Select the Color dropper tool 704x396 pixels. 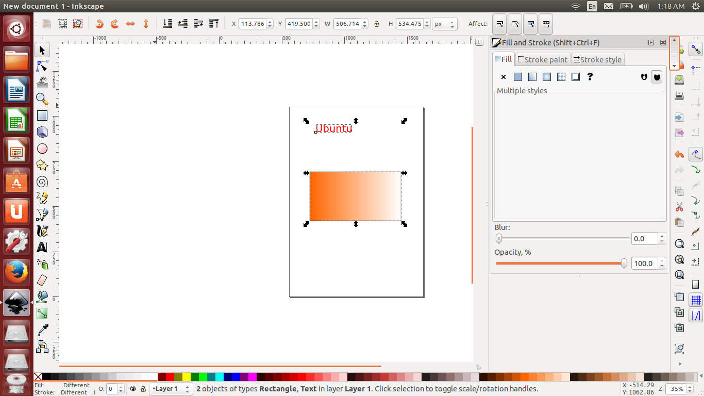(x=42, y=329)
